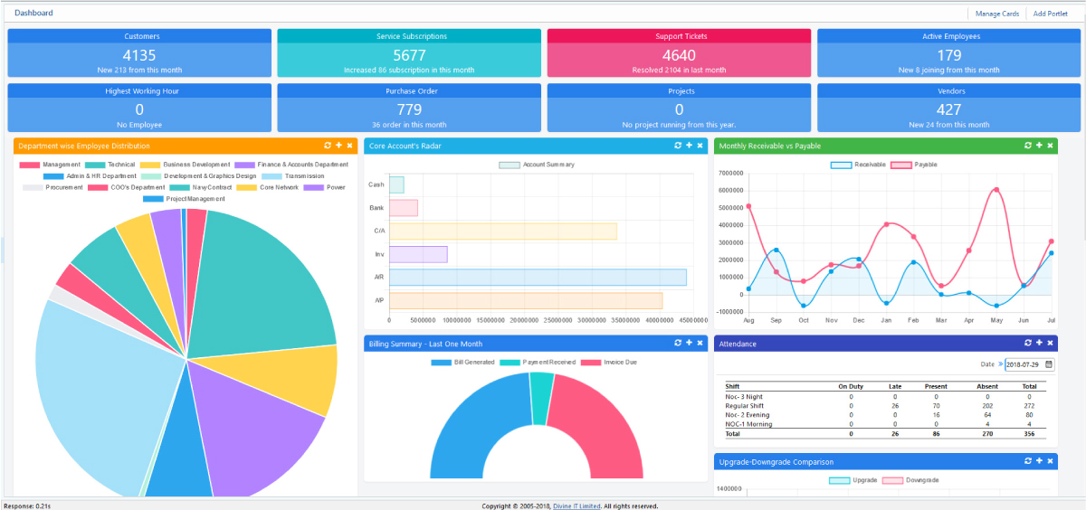Expand the Billing Summary portlet with plus icon
1086x510 pixels.
[x=689, y=343]
